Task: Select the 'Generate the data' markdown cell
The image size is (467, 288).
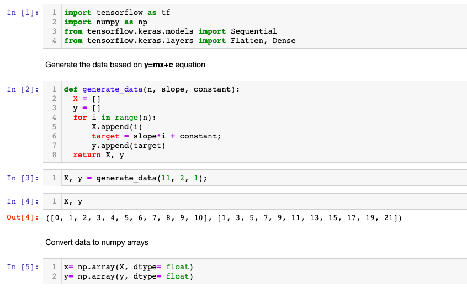Action: tap(125, 65)
